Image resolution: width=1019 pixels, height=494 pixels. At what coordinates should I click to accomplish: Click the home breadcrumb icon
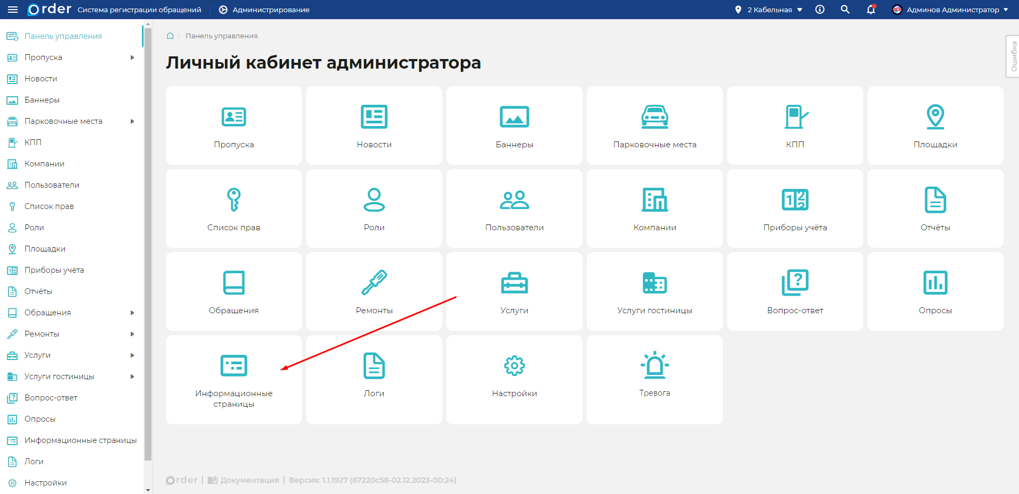pyautogui.click(x=170, y=36)
